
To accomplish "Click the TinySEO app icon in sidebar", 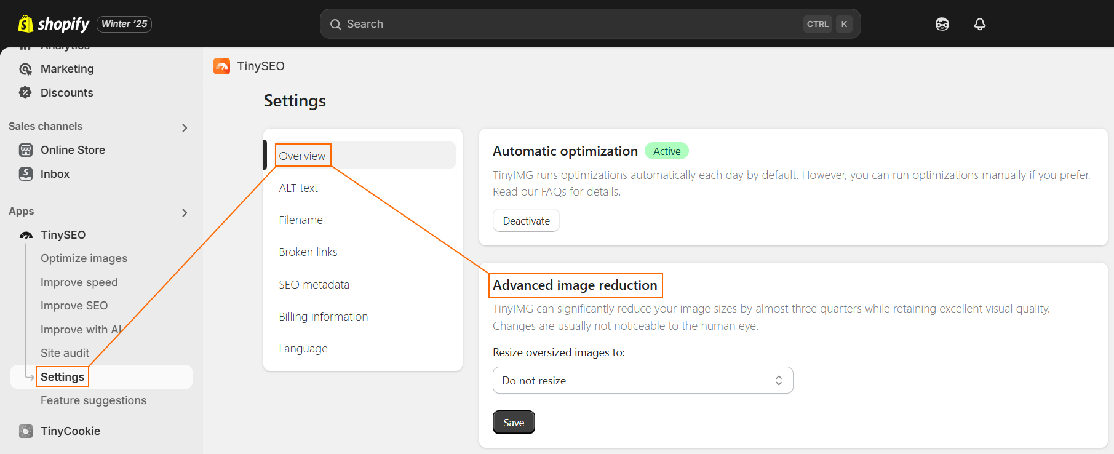I will point(26,235).
